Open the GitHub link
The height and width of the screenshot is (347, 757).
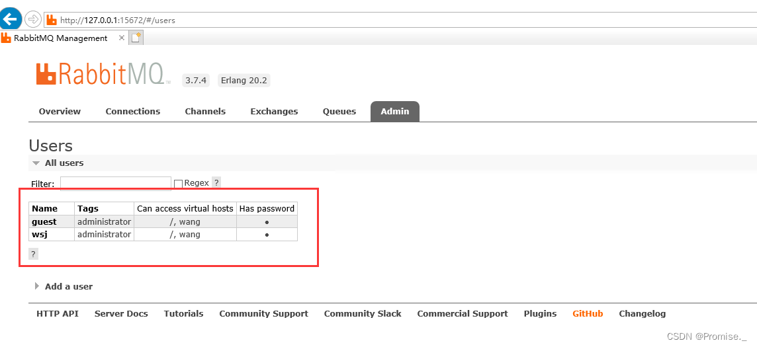[x=588, y=314]
